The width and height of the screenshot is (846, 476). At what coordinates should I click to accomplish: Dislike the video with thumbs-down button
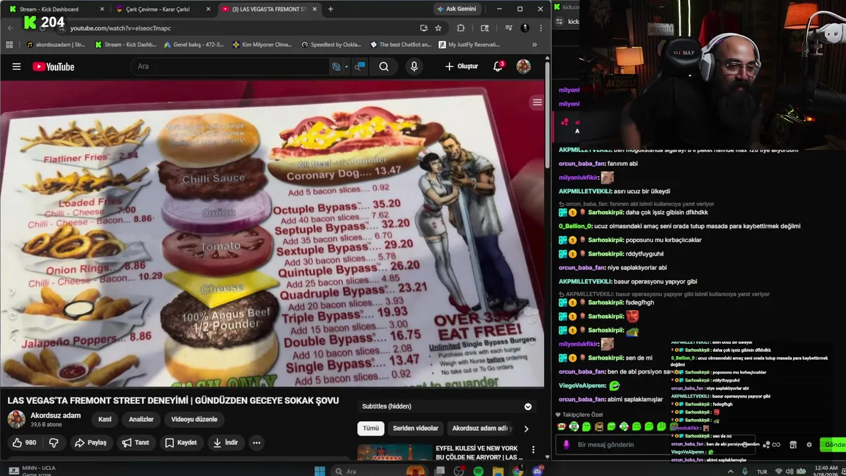tap(54, 442)
